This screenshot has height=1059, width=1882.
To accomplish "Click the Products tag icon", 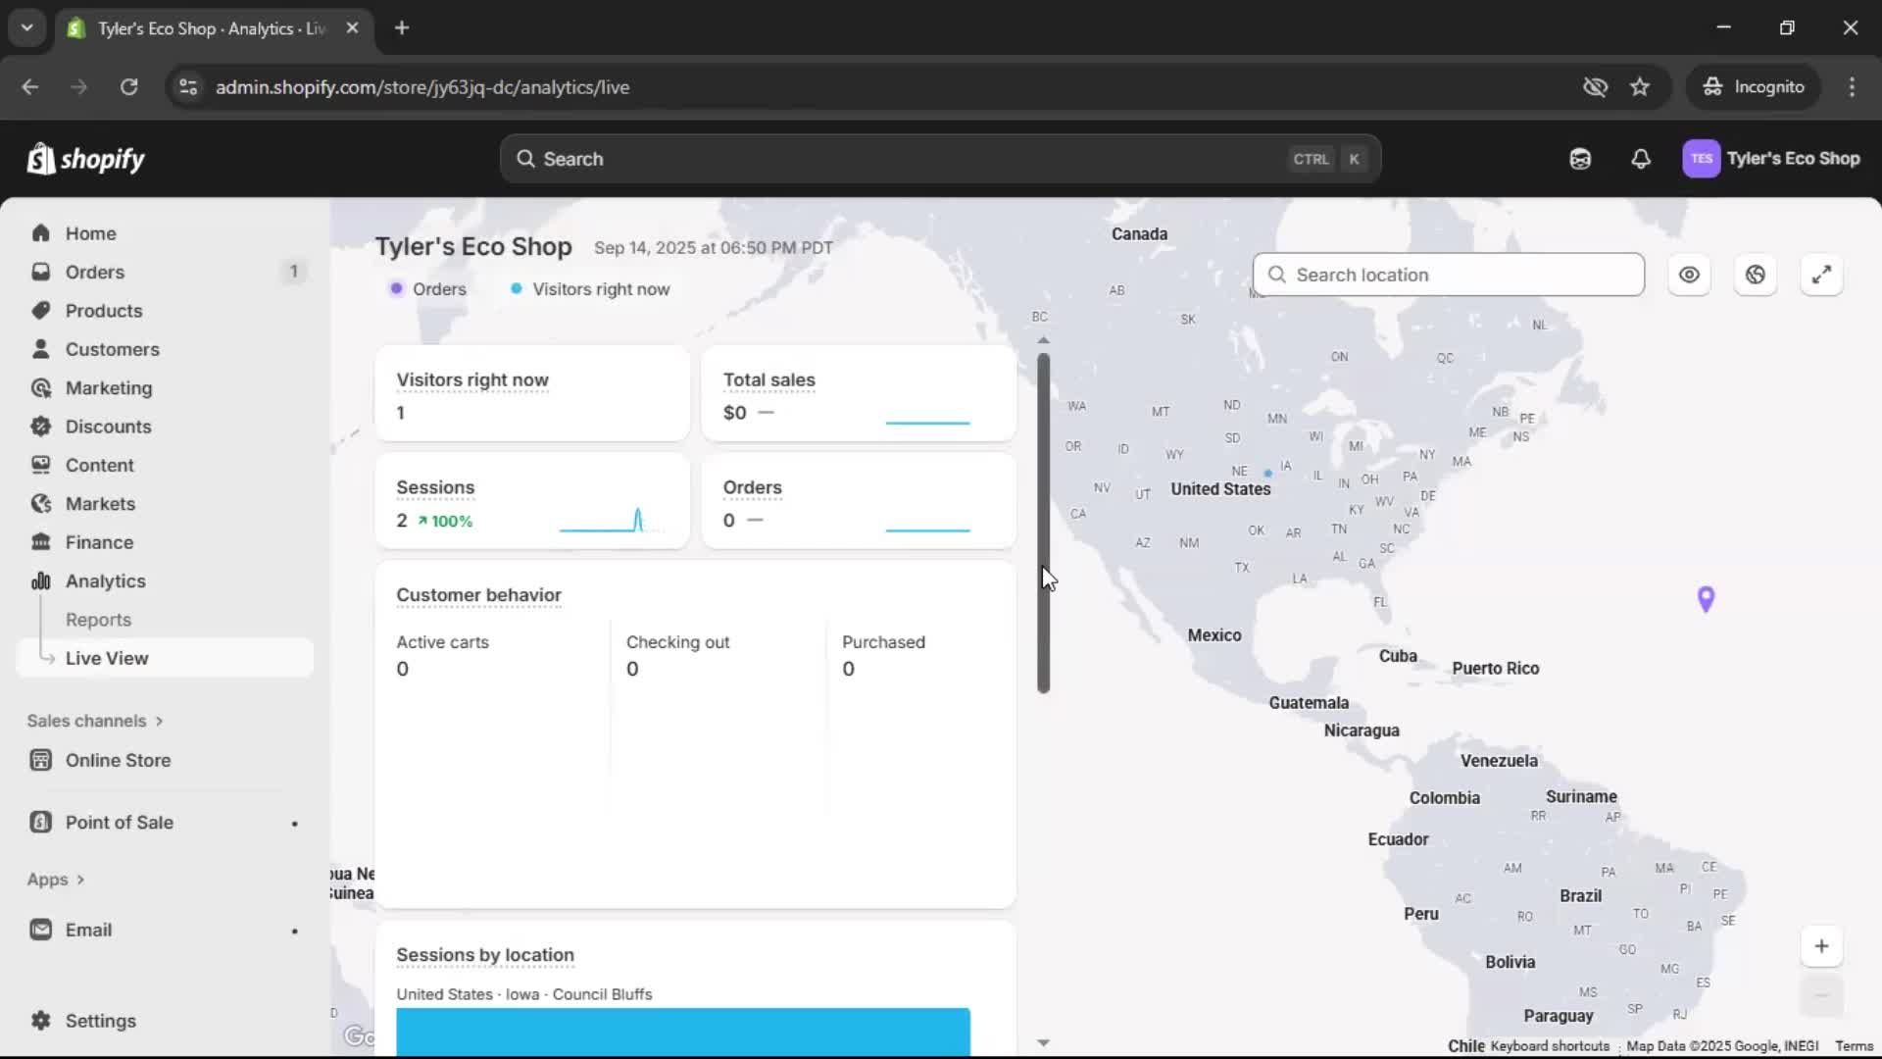I will [x=40, y=311].
